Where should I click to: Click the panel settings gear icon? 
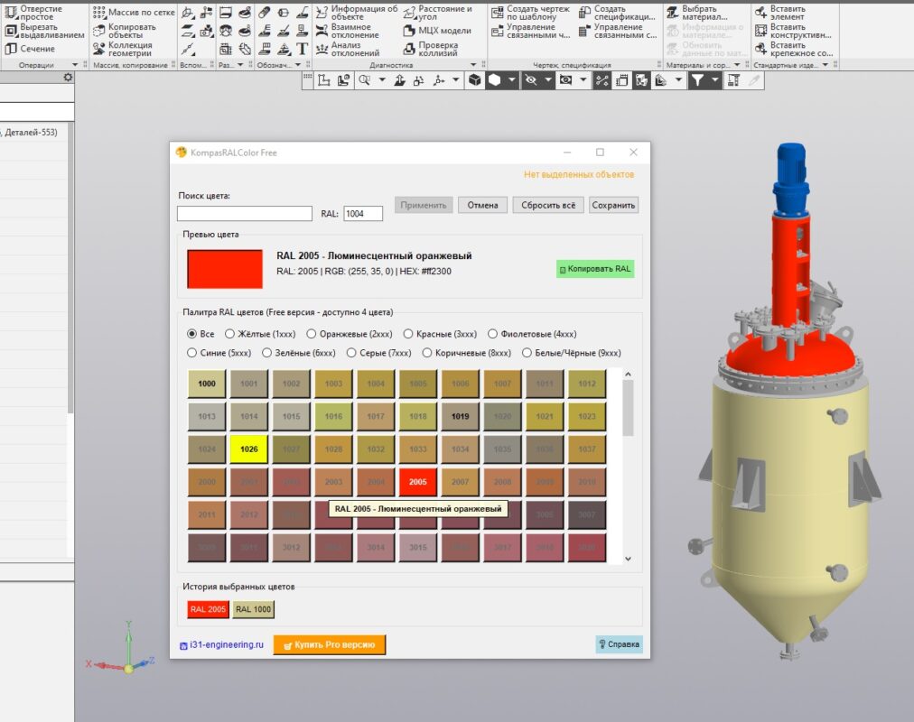68,79
